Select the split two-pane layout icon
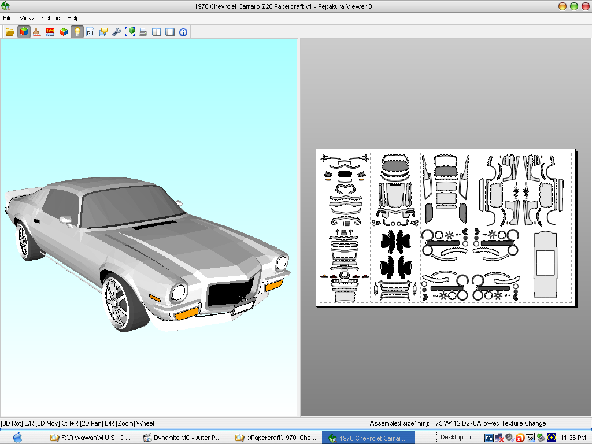 (x=157, y=32)
